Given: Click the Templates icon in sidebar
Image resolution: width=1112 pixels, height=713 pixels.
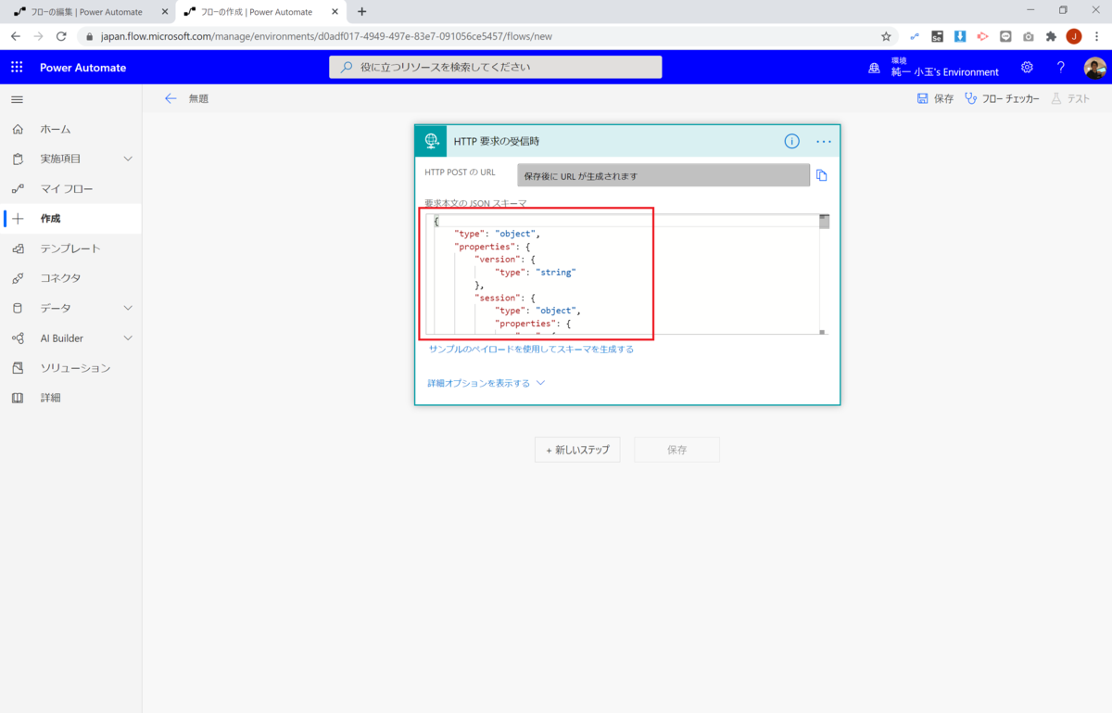Looking at the screenshot, I should pyautogui.click(x=18, y=248).
